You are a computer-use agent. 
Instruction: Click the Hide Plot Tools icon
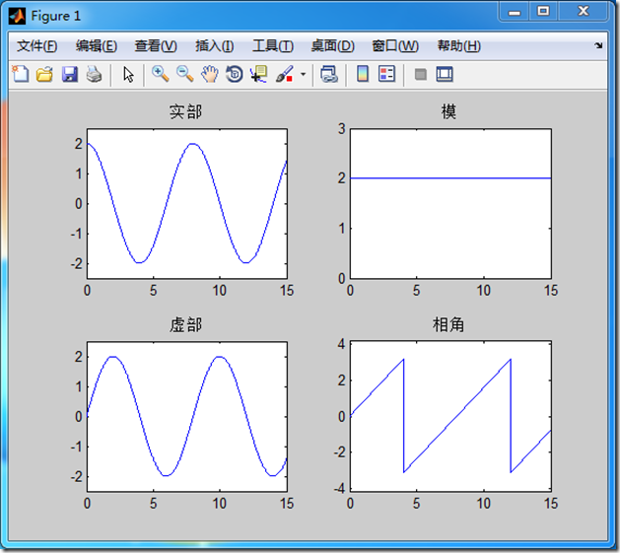tap(420, 74)
